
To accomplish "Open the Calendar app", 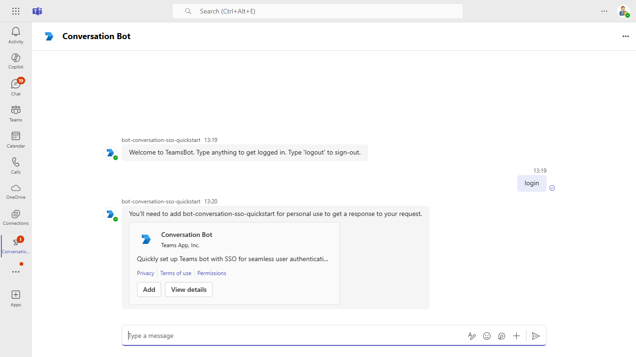I will (16, 139).
